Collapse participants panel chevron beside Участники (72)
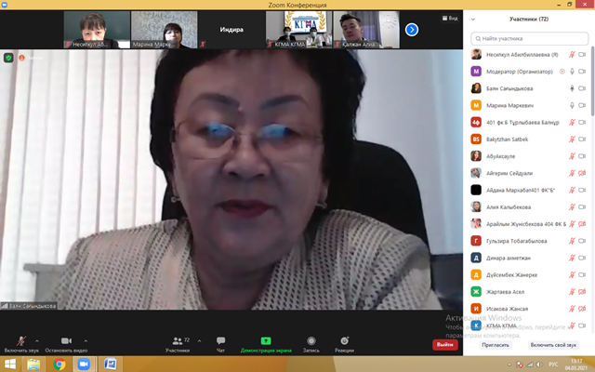 [x=473, y=19]
